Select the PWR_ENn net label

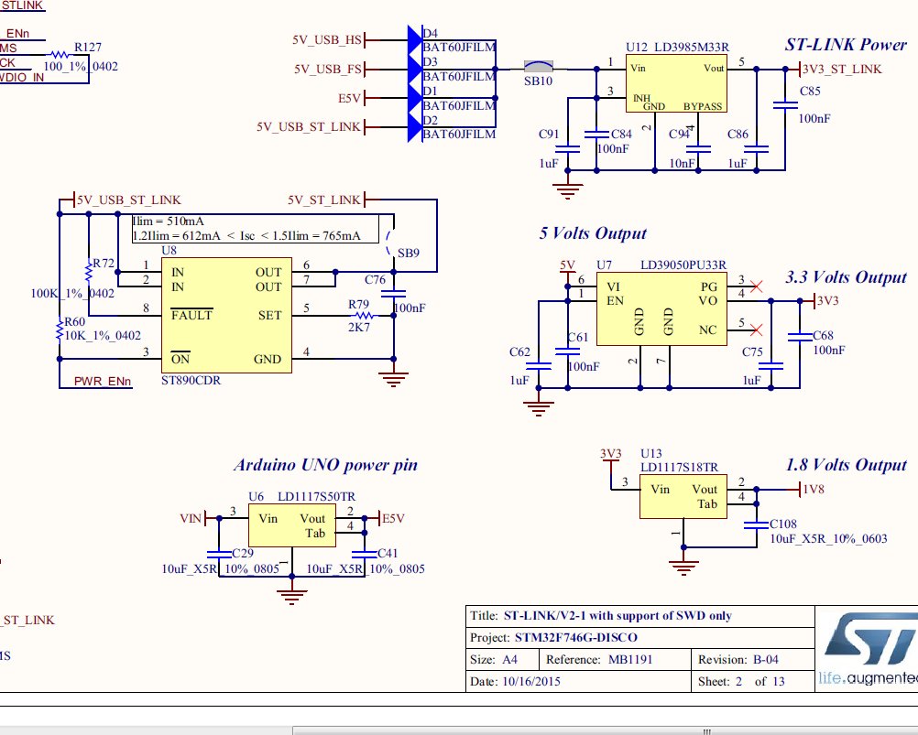[101, 380]
